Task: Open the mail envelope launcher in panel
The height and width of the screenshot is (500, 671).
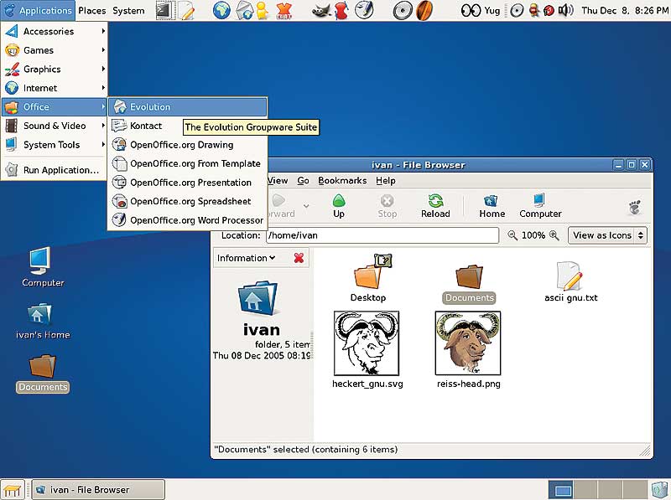Action: point(244,10)
